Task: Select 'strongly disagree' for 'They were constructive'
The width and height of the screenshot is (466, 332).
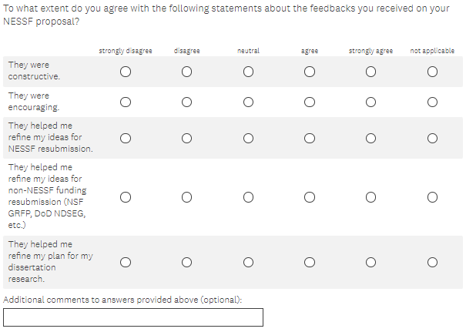Action: (x=125, y=72)
